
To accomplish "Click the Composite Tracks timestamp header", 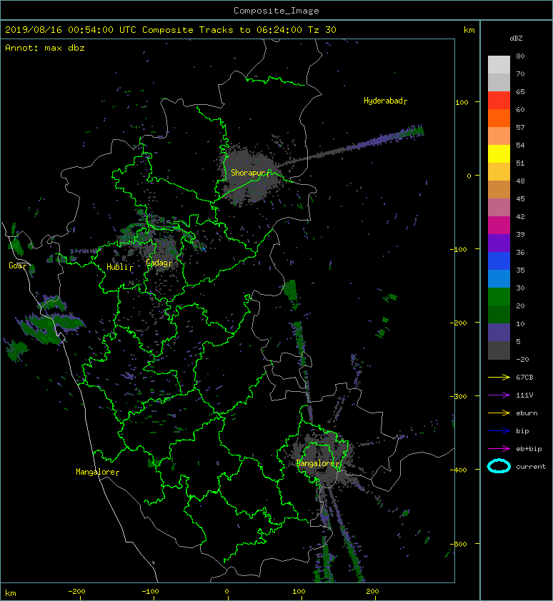I will 171,30.
